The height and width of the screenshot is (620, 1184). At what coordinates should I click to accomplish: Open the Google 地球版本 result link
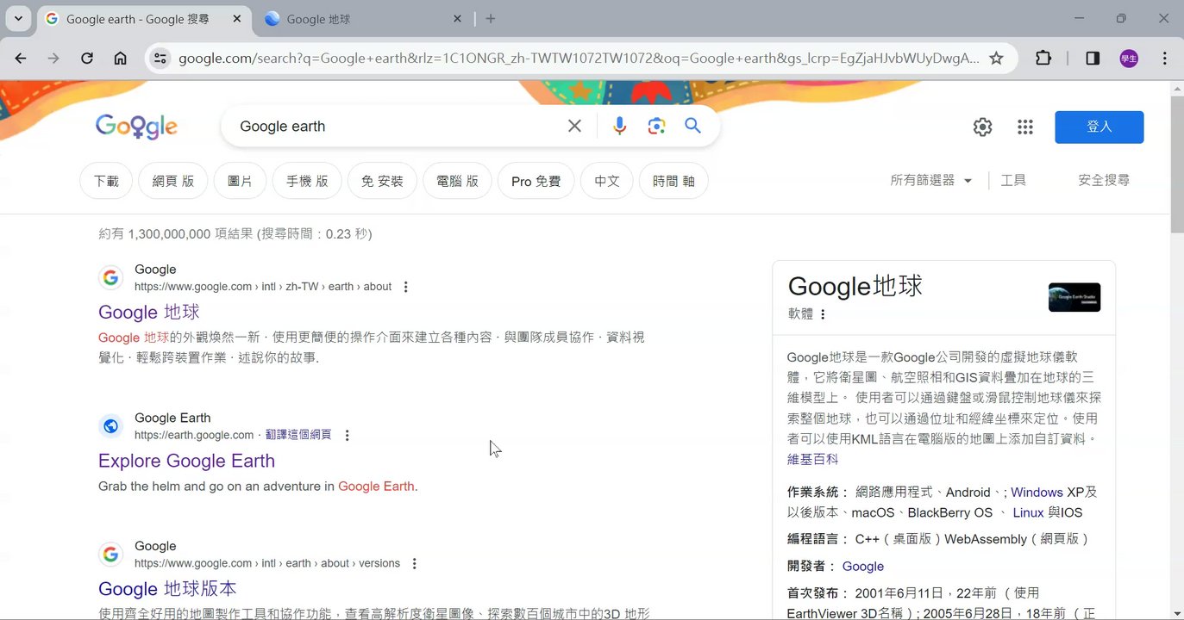pos(167,589)
